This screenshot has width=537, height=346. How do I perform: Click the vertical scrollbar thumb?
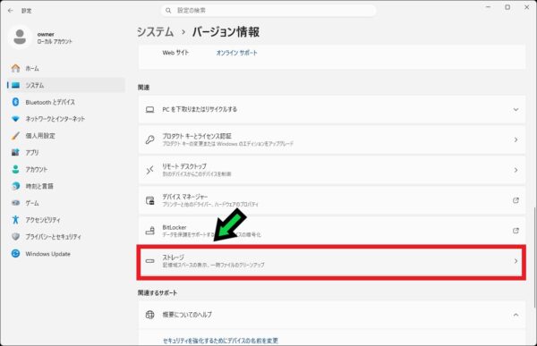click(534, 257)
